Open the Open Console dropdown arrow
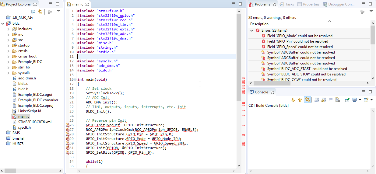The image size is (376, 174). (x=371, y=100)
